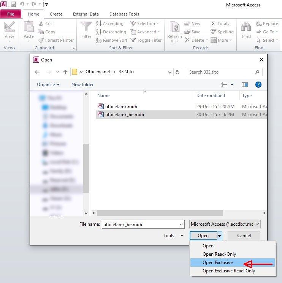Click New record in the Records group
Image resolution: width=282 pixels, height=283 pixels.
point(192,24)
